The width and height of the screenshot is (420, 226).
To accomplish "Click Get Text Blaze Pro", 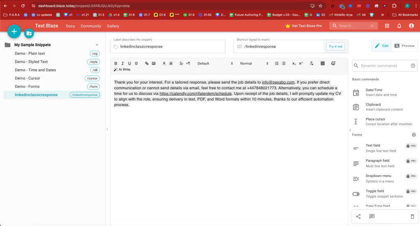I will pos(304,26).
